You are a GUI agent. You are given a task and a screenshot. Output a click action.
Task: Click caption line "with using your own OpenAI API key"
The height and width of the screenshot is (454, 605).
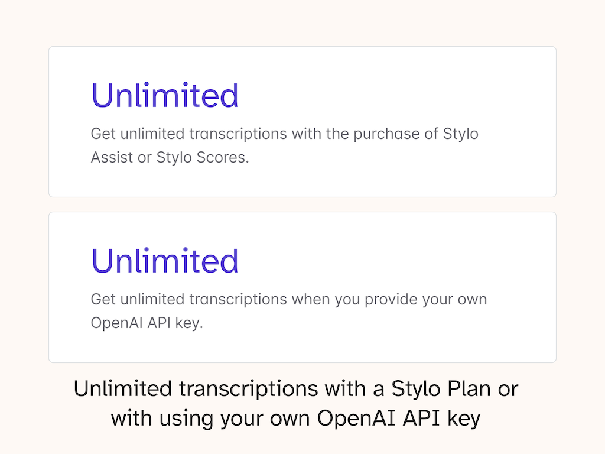[296, 419]
